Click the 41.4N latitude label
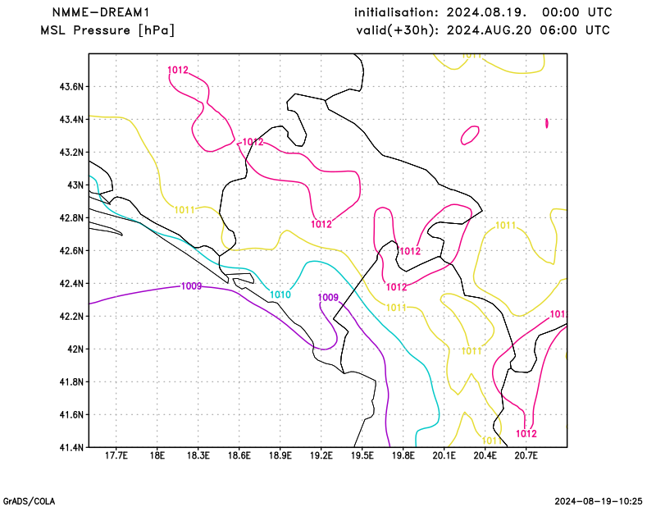The width and height of the screenshot is (656, 507). [x=71, y=448]
